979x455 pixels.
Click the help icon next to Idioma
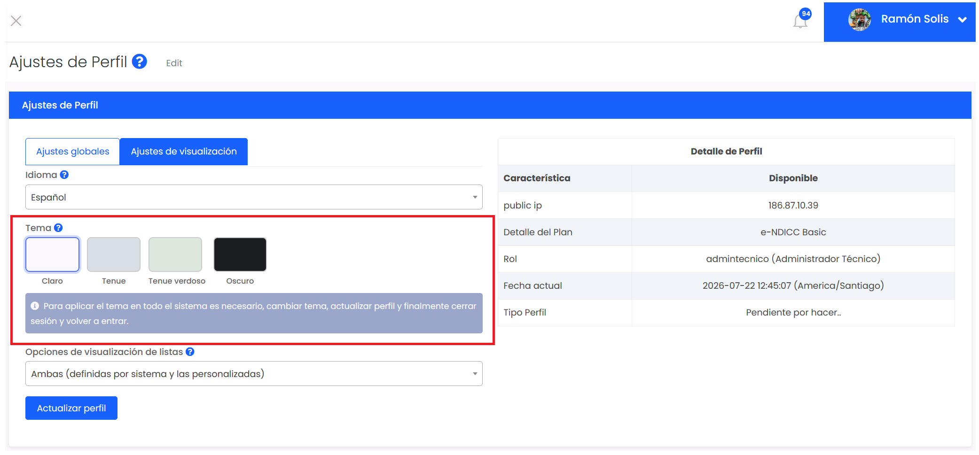64,175
